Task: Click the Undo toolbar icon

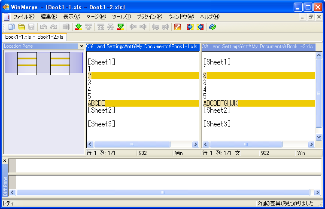Action: [44, 27]
